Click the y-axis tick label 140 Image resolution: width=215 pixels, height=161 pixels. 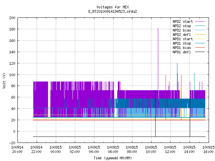click(12, 52)
